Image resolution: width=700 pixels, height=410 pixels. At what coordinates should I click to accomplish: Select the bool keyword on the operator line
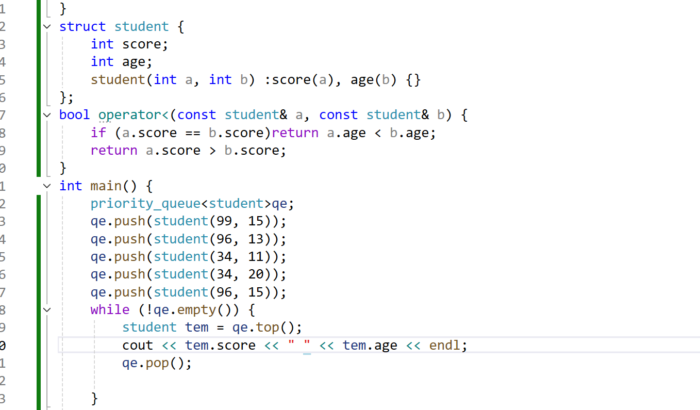pos(74,114)
